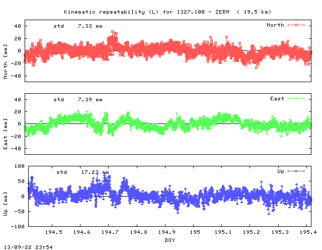Click the -20 tick on North axis
The image size is (322, 250).
(16, 64)
